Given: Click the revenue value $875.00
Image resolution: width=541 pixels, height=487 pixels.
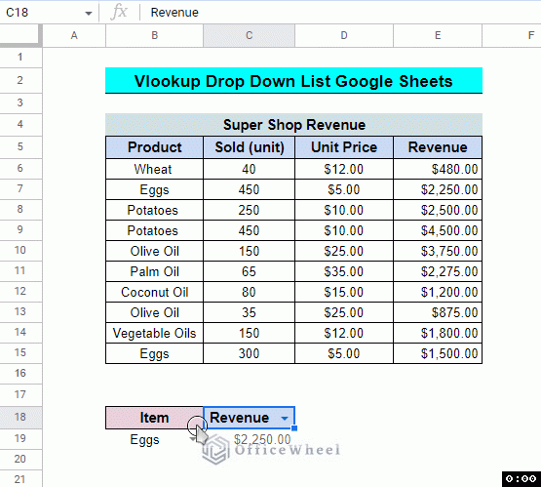Looking at the screenshot, I should [438, 312].
